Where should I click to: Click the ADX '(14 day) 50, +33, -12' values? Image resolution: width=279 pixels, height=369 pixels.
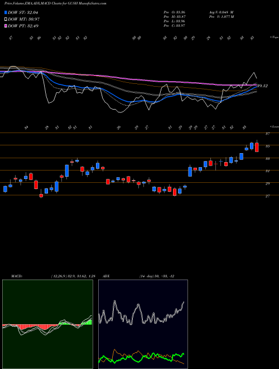click(157, 276)
